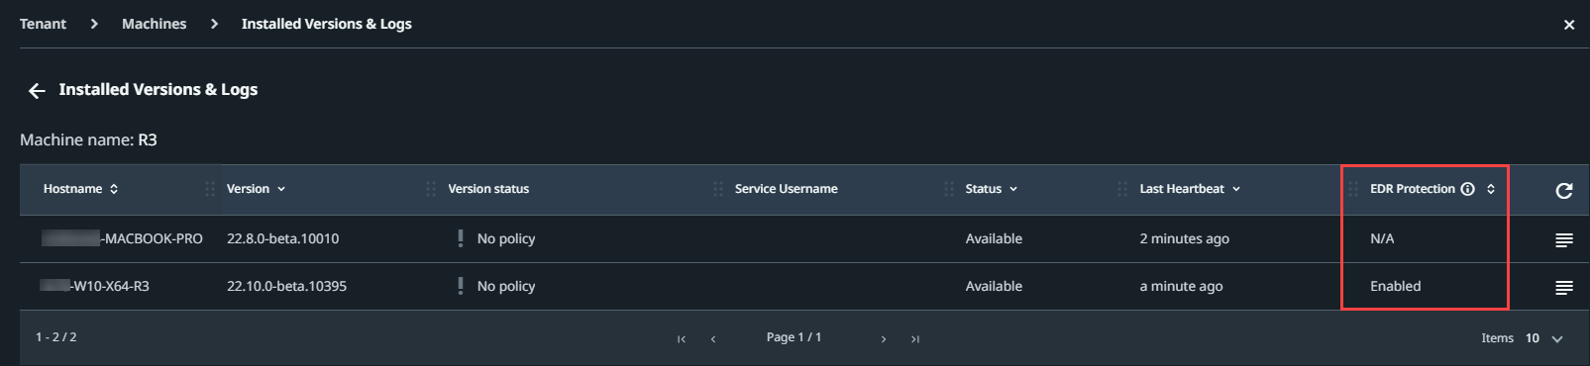Click the drag handle before Status column
The image size is (1590, 366).
[x=949, y=189]
